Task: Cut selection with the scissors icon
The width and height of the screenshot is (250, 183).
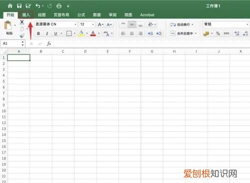Action: tap(22, 22)
